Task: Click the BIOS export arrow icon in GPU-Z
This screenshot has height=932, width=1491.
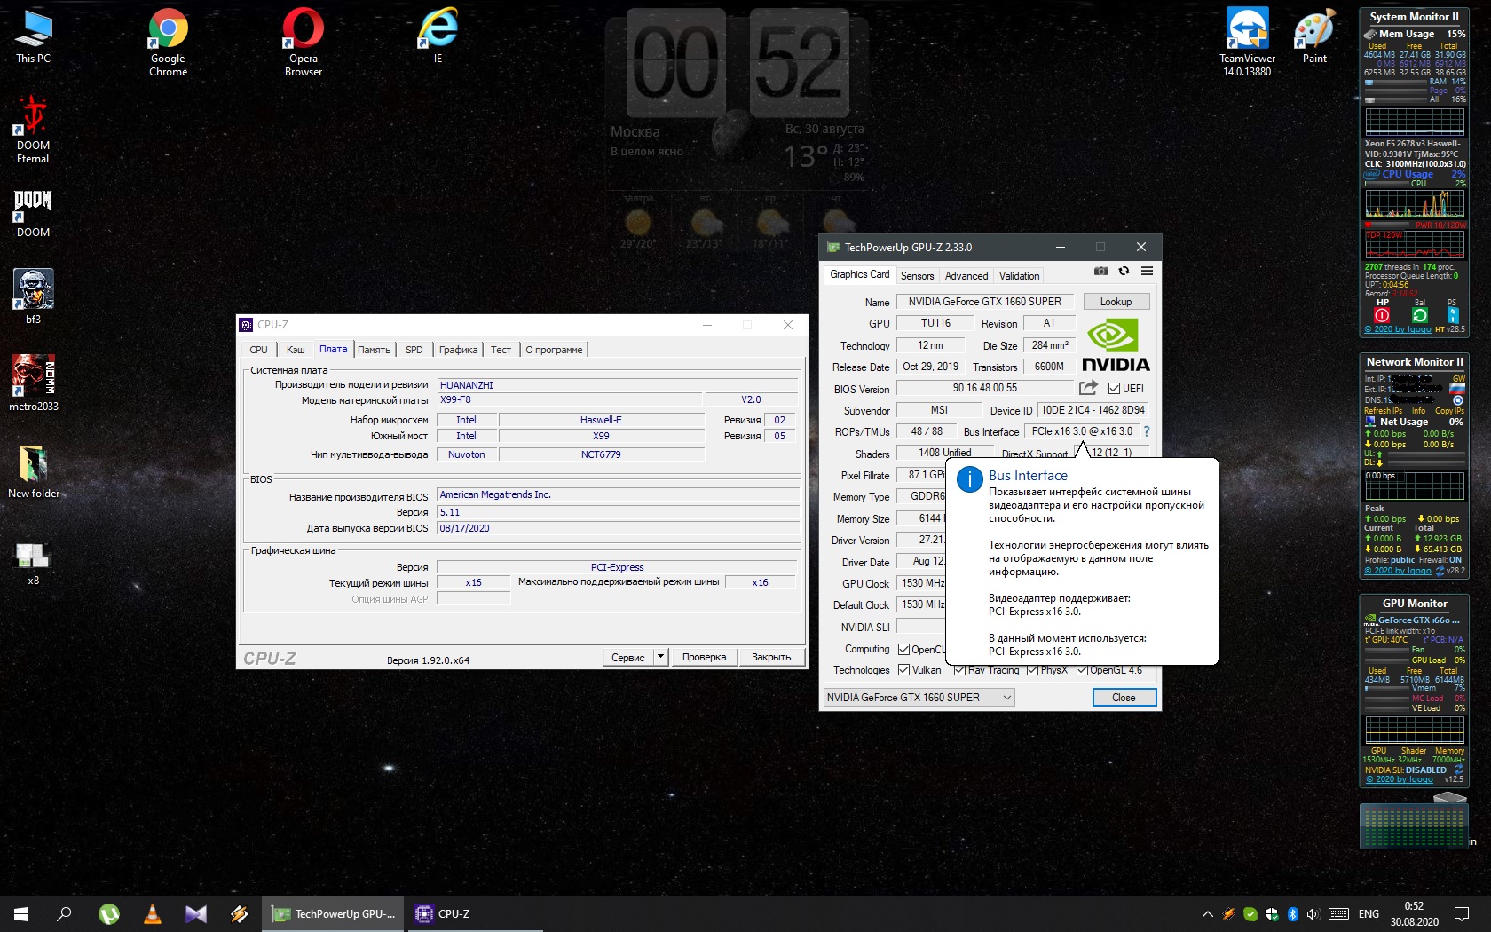Action: tap(1088, 388)
